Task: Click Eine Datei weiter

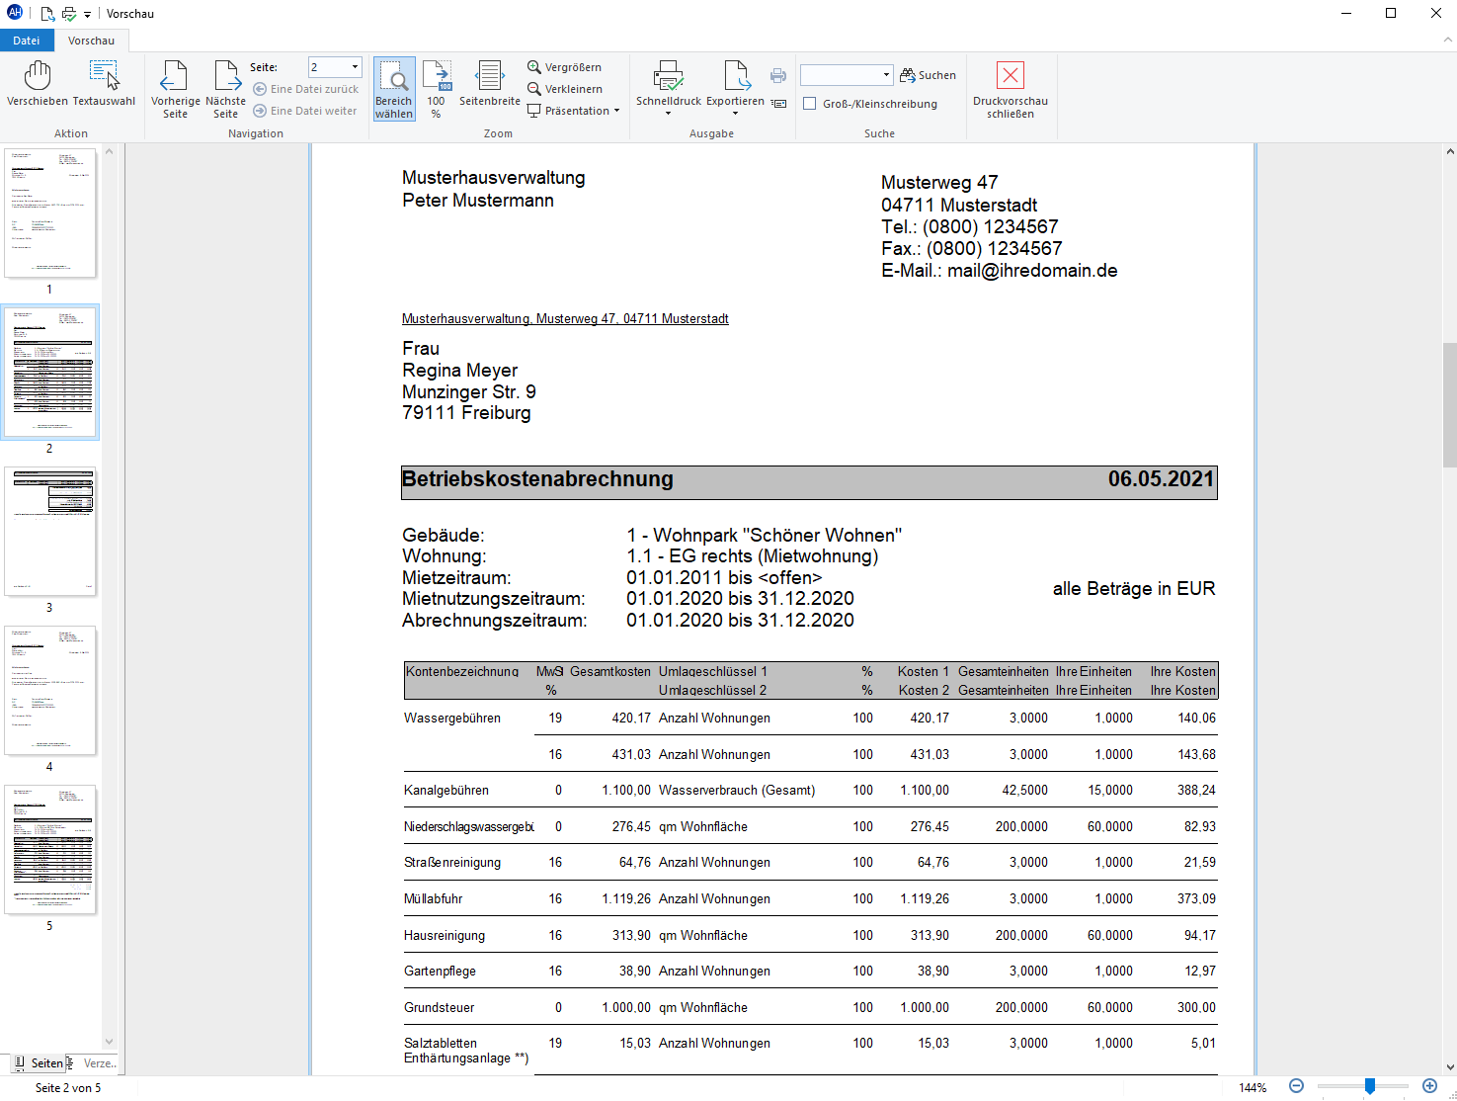Action: click(305, 111)
